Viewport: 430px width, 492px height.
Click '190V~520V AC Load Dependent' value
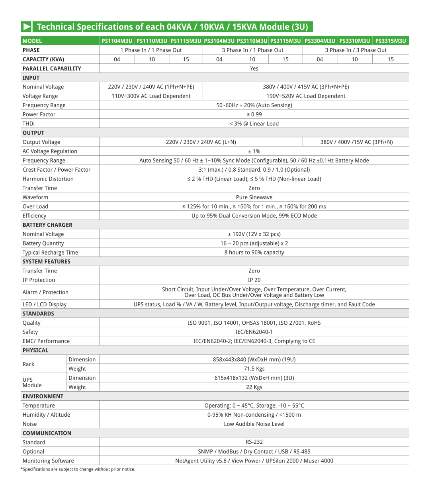[306, 96]
